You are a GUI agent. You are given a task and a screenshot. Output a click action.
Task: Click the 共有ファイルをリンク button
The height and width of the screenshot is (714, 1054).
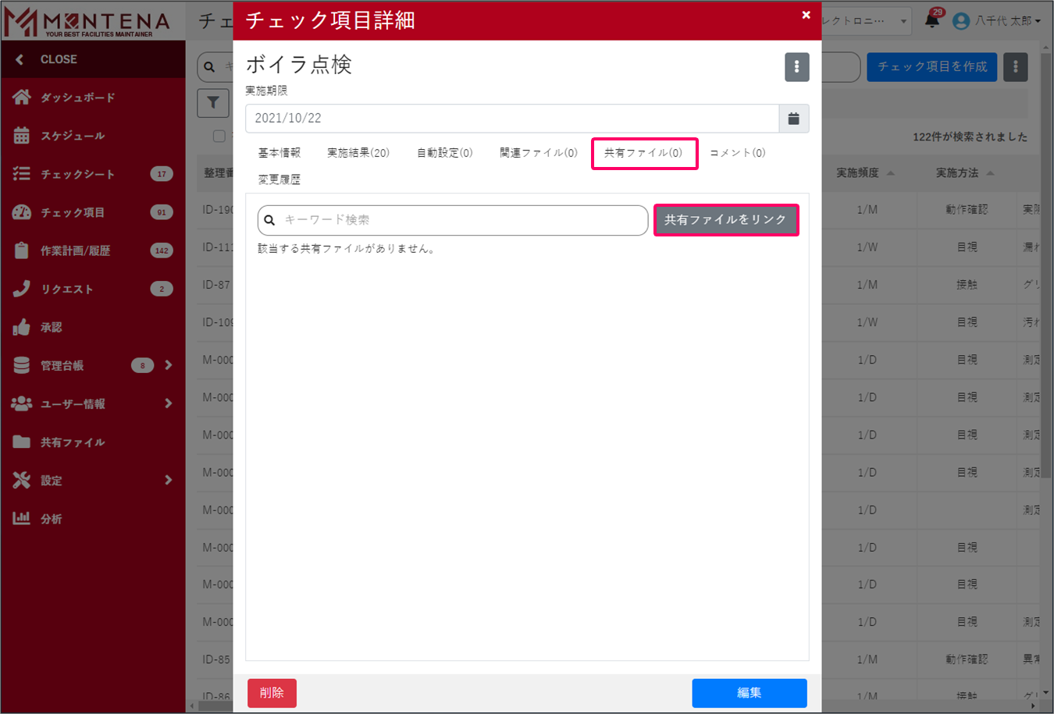(x=725, y=220)
